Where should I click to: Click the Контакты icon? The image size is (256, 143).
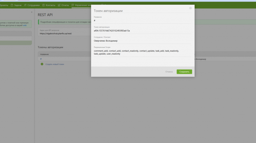pos(43,5)
